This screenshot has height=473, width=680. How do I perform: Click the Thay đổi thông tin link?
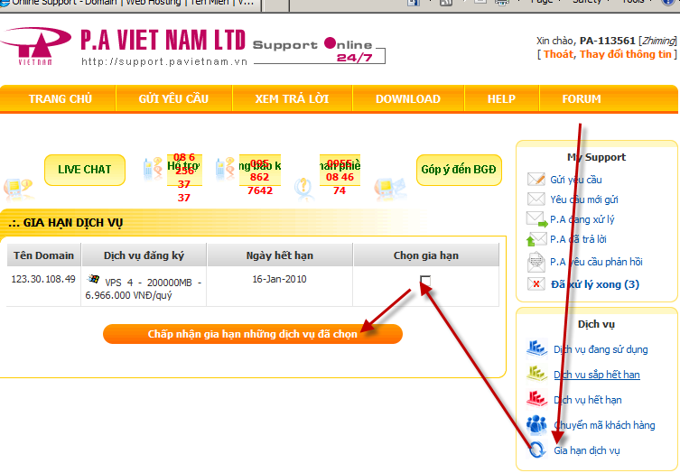625,54
